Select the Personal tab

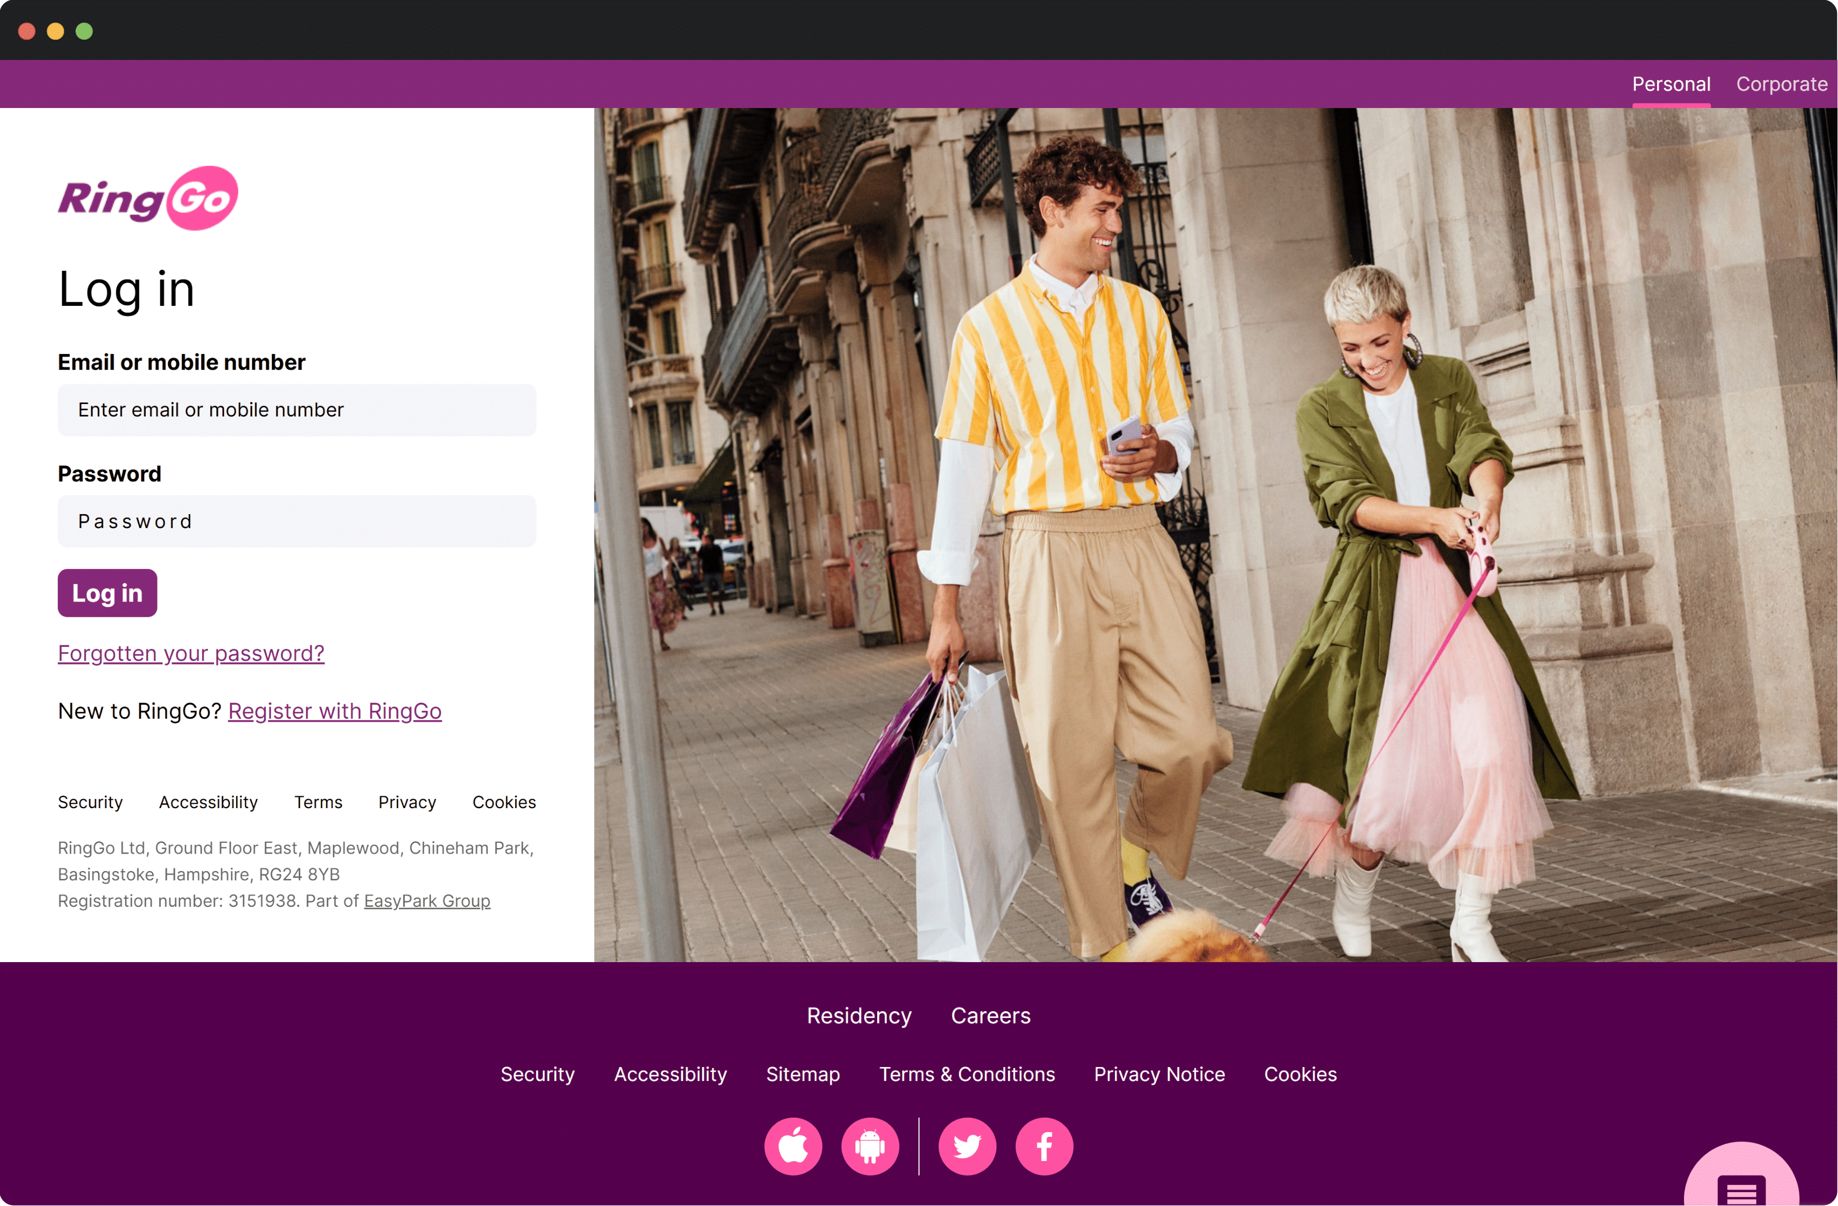click(x=1671, y=83)
